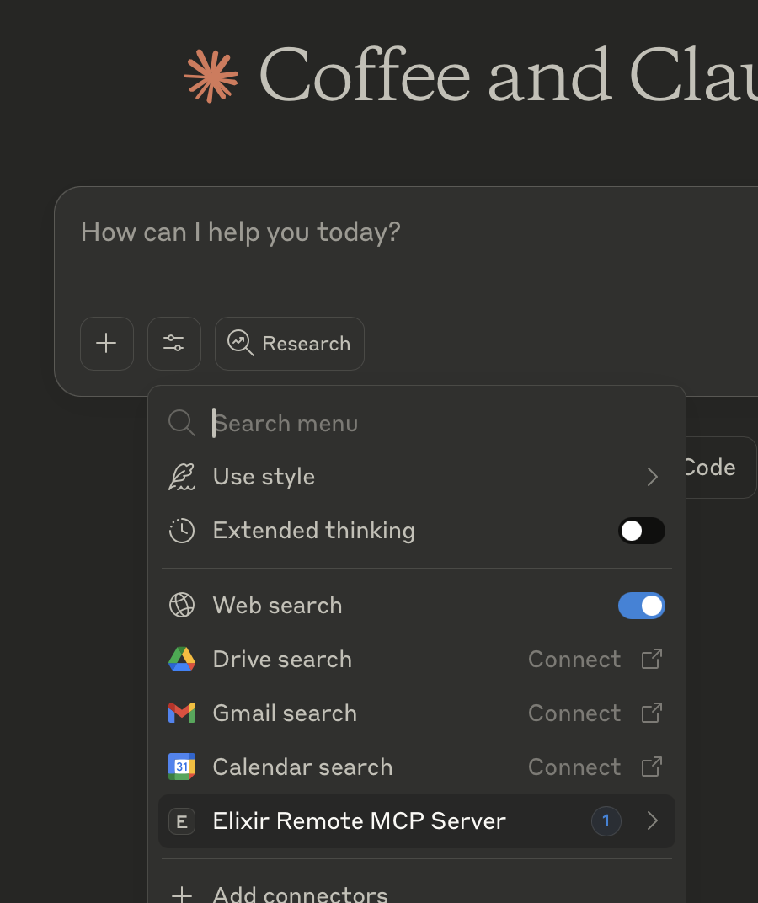Viewport: 758px width, 903px height.
Task: Click the Google Calendar icon
Action: pyautogui.click(x=181, y=767)
